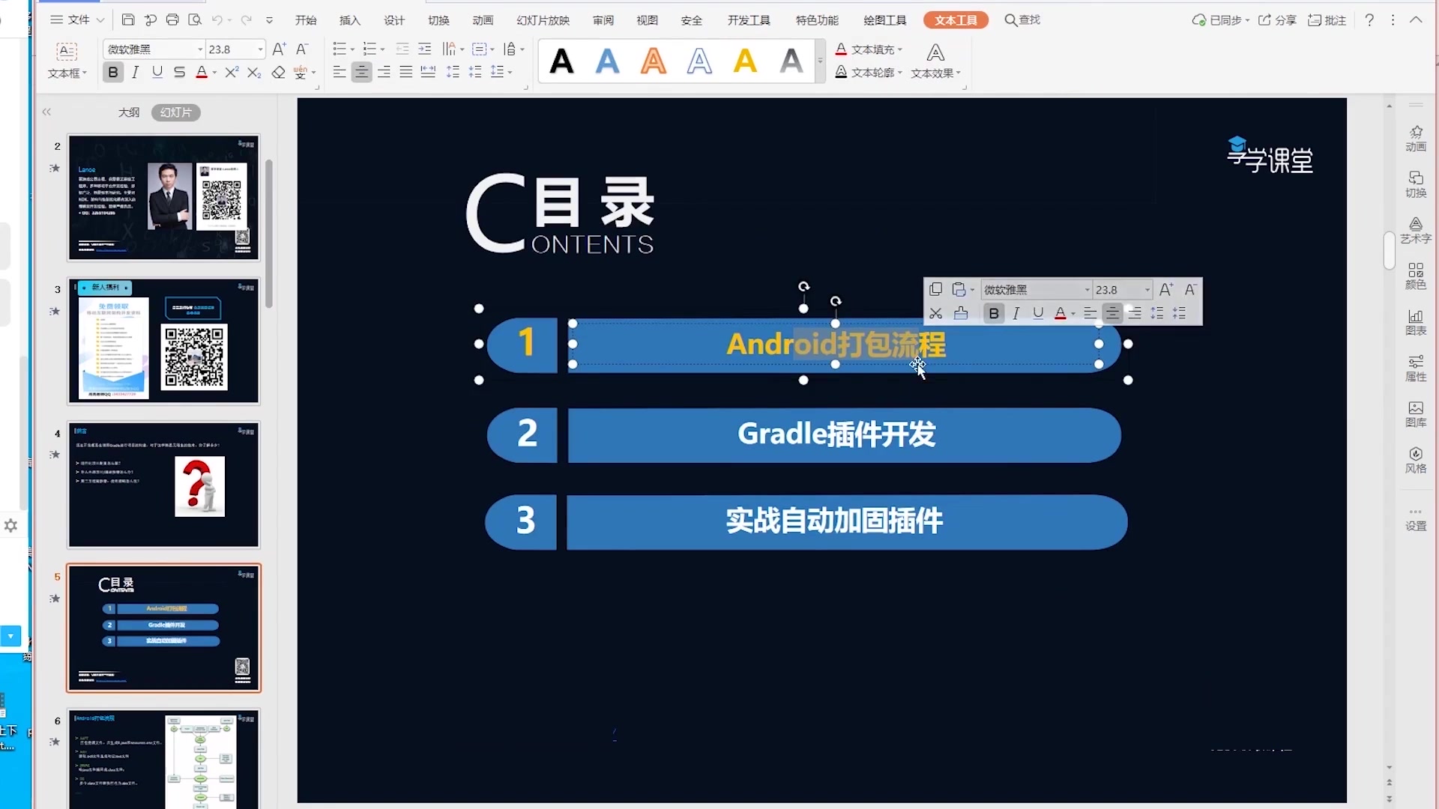Enable strikethrough text formatting
This screenshot has height=809, width=1439.
click(x=179, y=72)
